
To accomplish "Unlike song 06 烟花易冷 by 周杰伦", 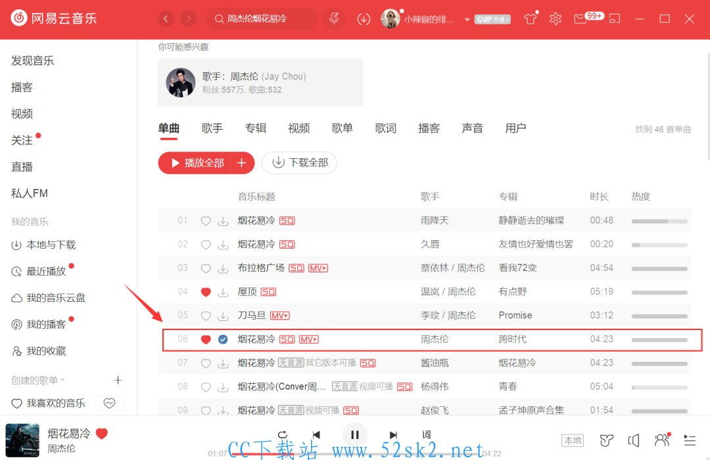I will tap(206, 339).
